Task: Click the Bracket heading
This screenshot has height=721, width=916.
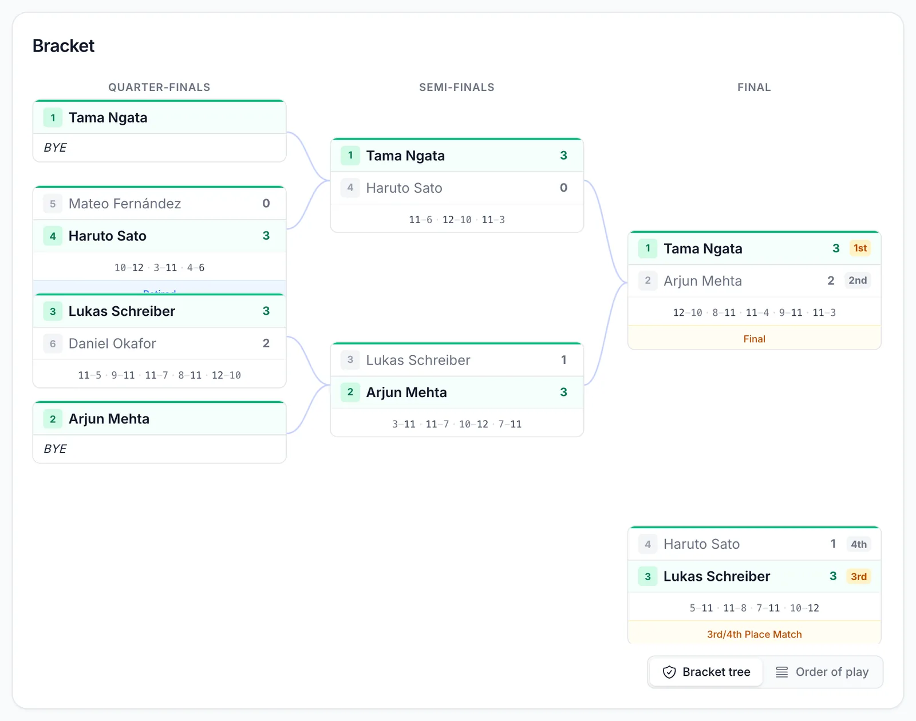Action: pyautogui.click(x=64, y=46)
